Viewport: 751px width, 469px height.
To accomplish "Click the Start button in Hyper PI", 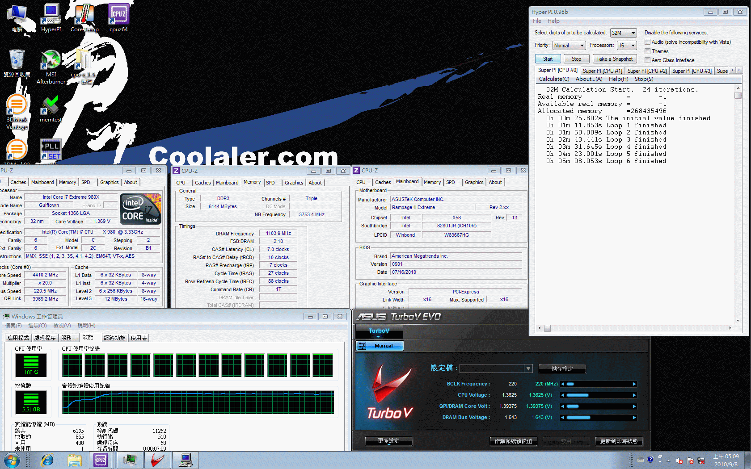I will click(x=548, y=59).
